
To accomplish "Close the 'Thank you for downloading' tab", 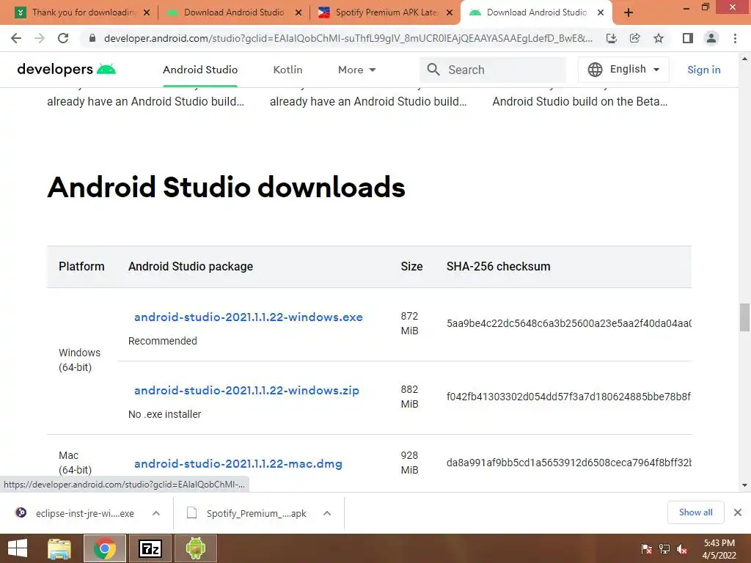I will pyautogui.click(x=147, y=13).
